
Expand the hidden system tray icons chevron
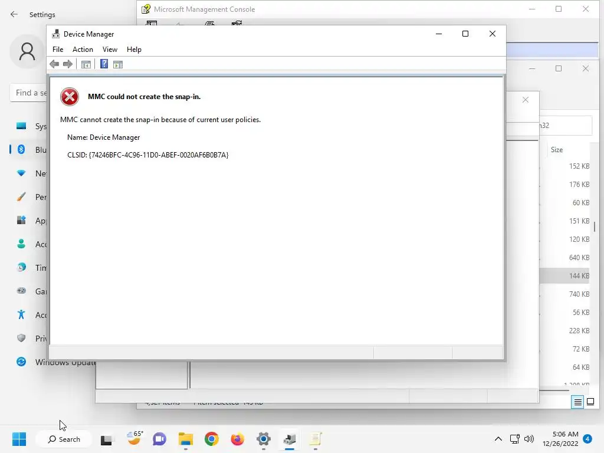(x=498, y=439)
